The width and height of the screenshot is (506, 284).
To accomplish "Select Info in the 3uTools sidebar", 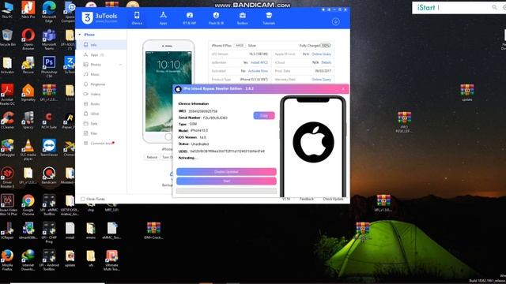I will (x=101, y=45).
